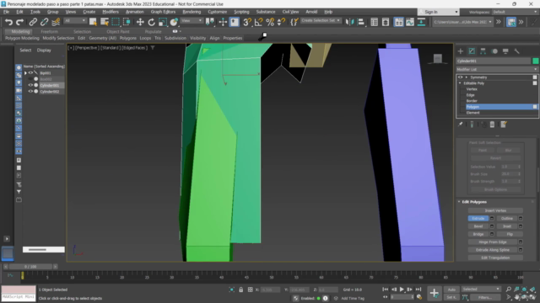The image size is (540, 303).
Task: Toggle the selection lock padlock in status bar
Action: (241, 290)
